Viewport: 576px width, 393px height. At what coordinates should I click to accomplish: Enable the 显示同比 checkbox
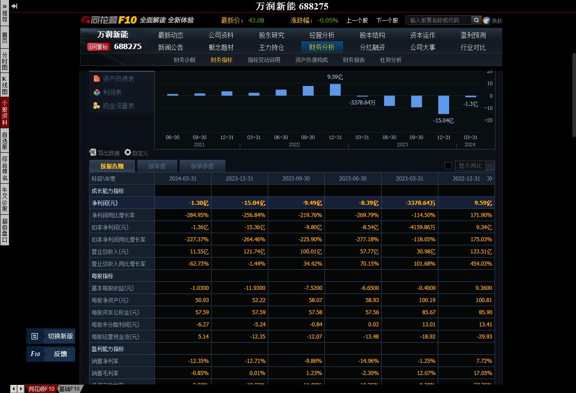pos(448,166)
